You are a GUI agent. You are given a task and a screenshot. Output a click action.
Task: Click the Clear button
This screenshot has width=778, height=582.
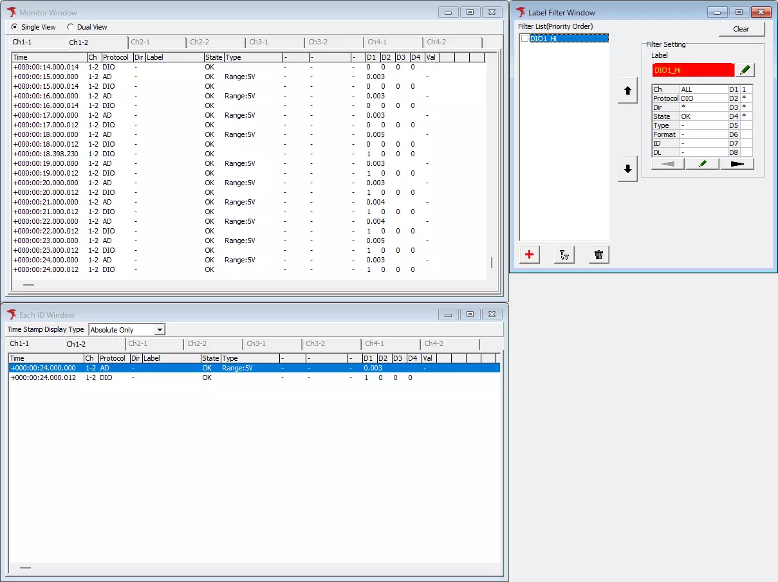click(741, 29)
